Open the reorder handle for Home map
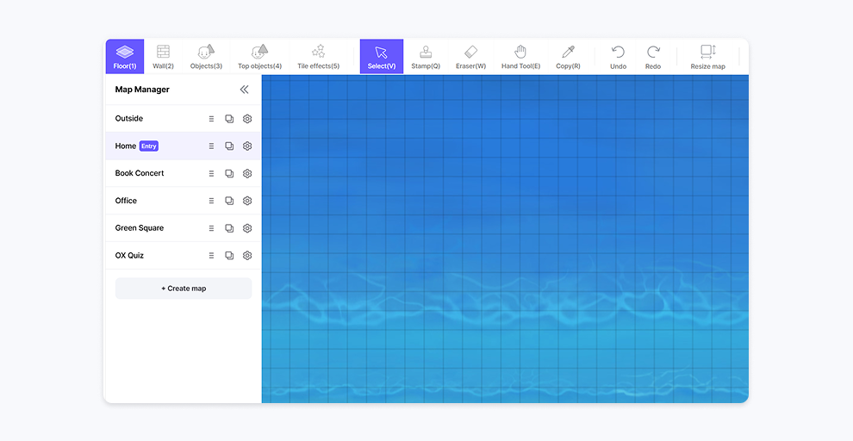The width and height of the screenshot is (853, 441). point(212,146)
